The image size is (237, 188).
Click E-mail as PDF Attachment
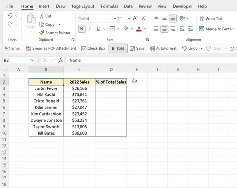click(x=51, y=48)
